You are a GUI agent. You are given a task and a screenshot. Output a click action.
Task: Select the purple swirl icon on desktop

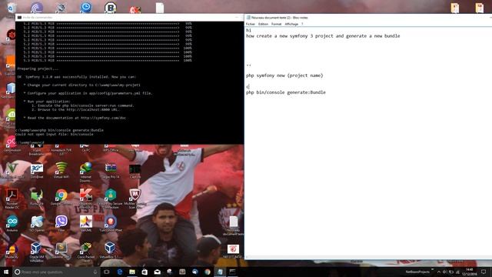(x=37, y=8)
